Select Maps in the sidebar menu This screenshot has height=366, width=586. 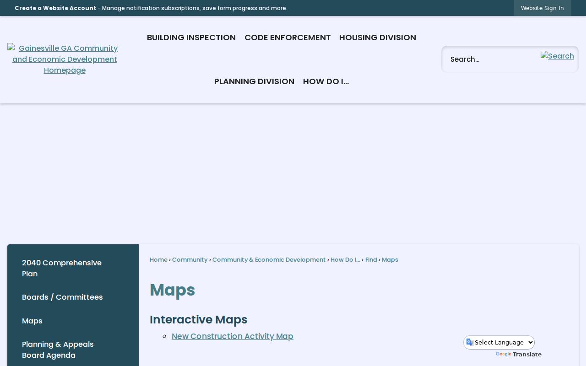point(73,321)
